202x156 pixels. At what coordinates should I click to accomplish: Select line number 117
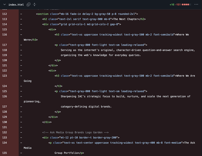pyautogui.click(x=5, y=45)
